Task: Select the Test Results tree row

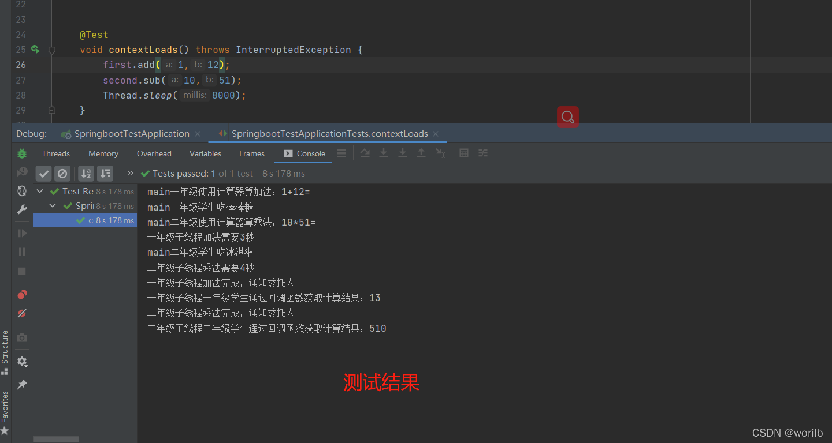Action: [x=85, y=192]
